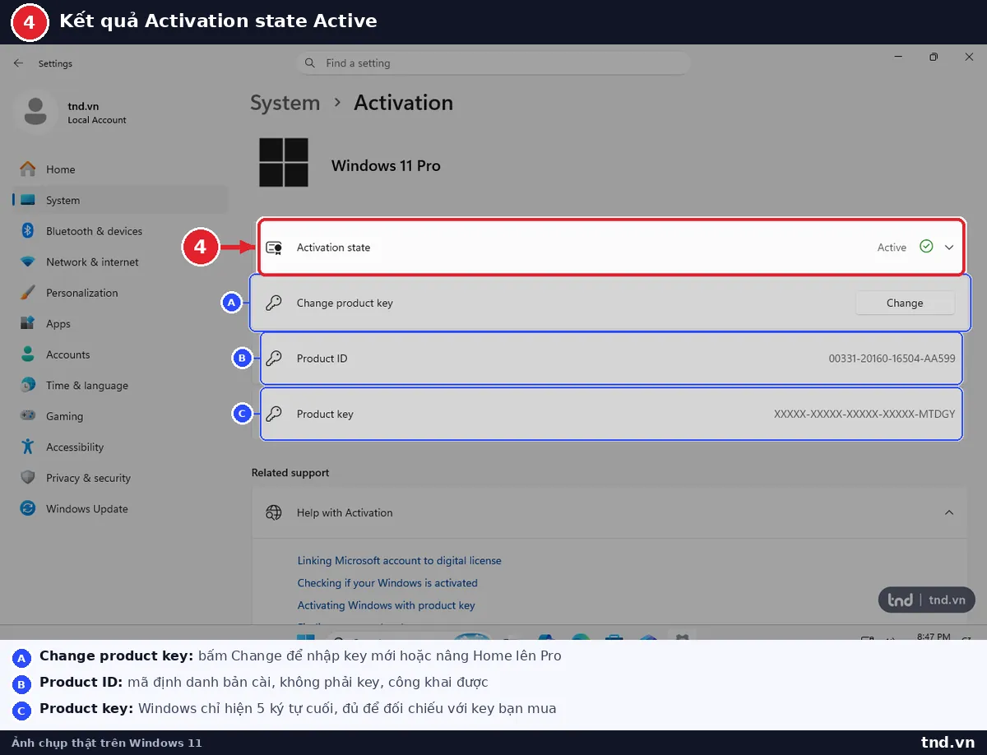This screenshot has width=987, height=755.
Task: Click inside Find a setting search field
Action: (493, 63)
